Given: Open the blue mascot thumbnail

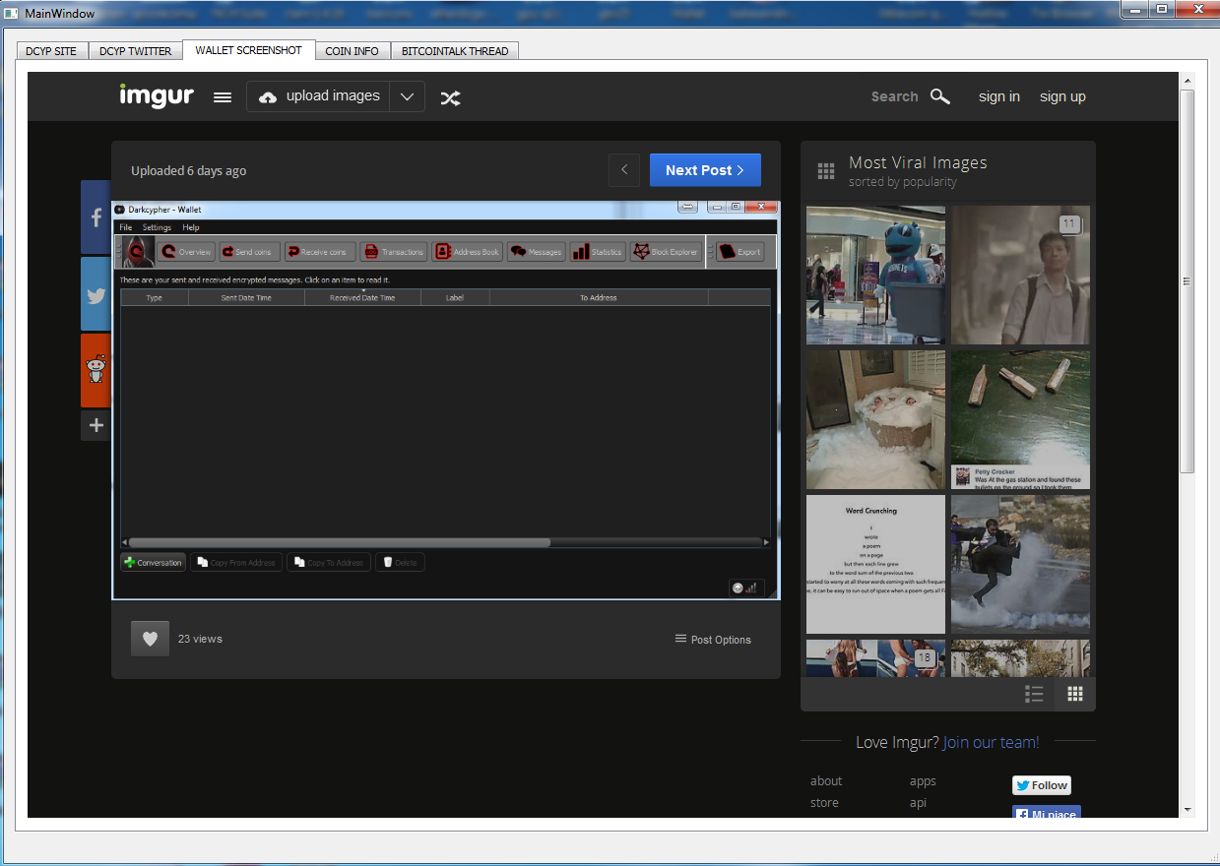Looking at the screenshot, I should pyautogui.click(x=875, y=275).
